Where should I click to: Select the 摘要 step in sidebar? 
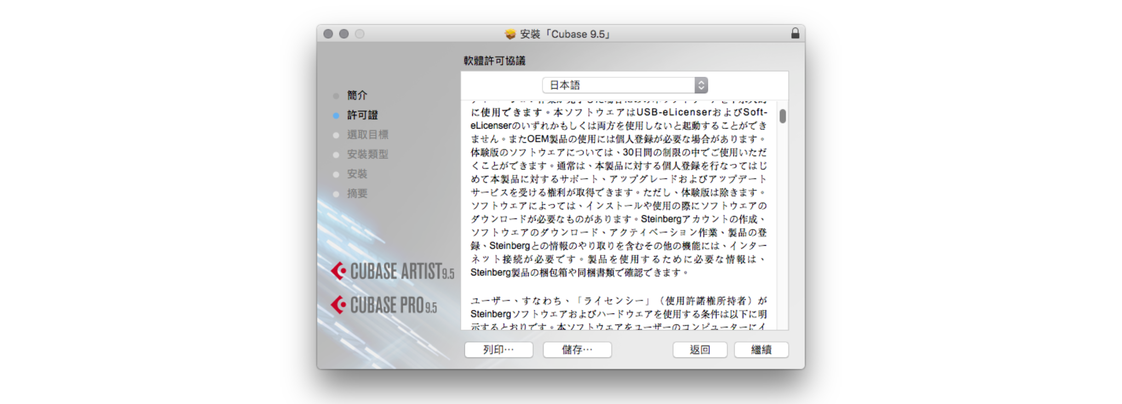click(357, 194)
